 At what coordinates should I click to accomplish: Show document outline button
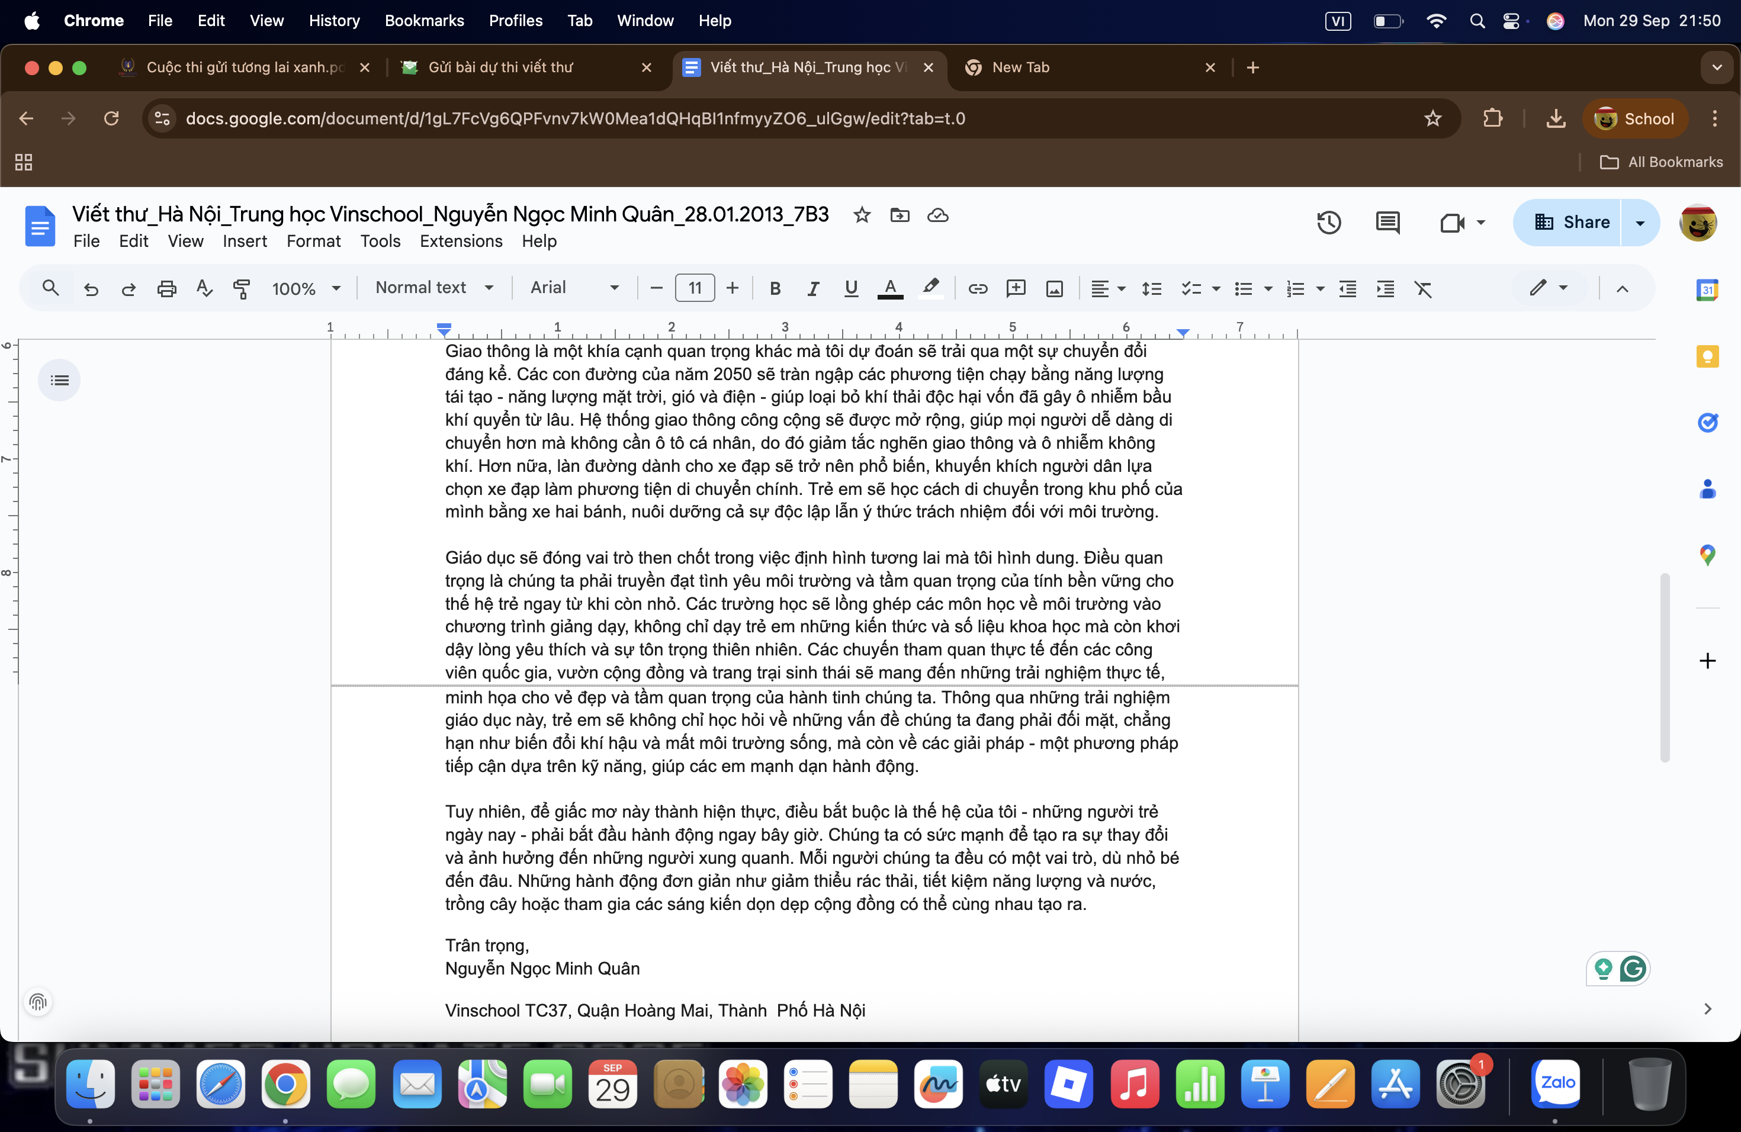coord(59,380)
